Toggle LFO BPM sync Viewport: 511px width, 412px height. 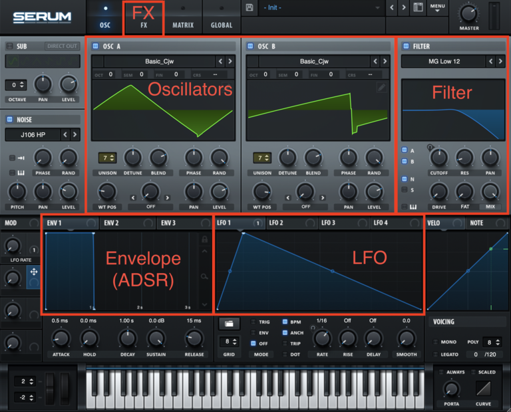pyautogui.click(x=285, y=322)
